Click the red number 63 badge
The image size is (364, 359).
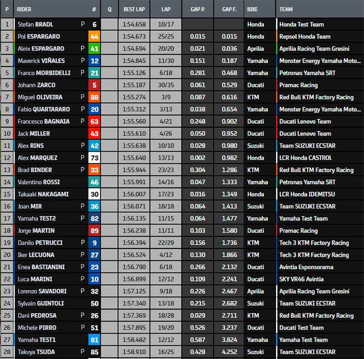click(x=94, y=121)
